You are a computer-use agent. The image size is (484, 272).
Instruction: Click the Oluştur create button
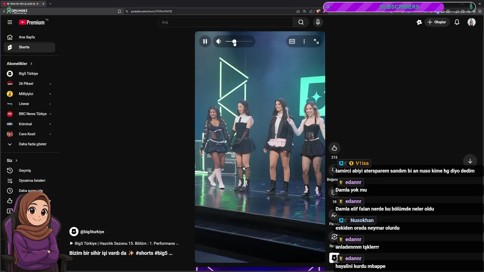pyautogui.click(x=436, y=22)
